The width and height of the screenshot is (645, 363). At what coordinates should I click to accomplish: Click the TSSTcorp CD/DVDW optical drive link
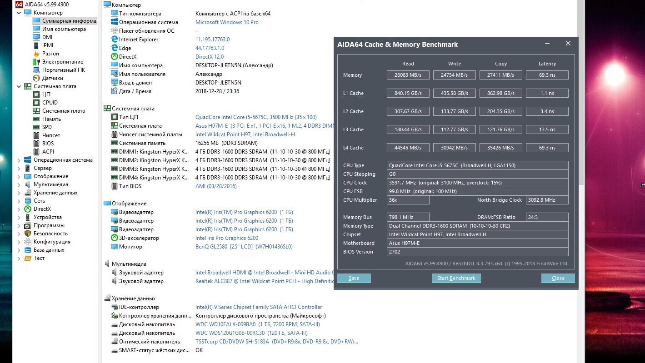pyautogui.click(x=277, y=342)
